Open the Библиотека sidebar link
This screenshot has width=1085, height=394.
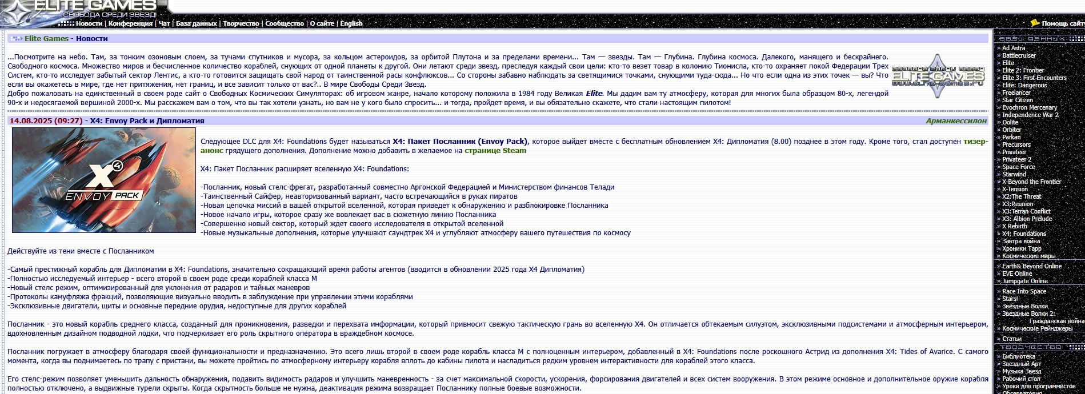pos(1018,356)
